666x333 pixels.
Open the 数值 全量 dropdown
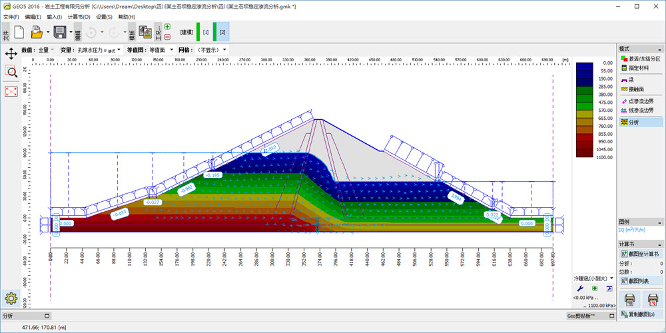(46, 50)
